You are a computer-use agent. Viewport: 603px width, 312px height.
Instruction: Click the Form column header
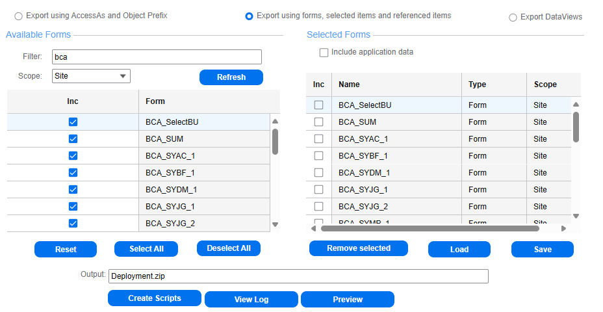pyautogui.click(x=155, y=101)
